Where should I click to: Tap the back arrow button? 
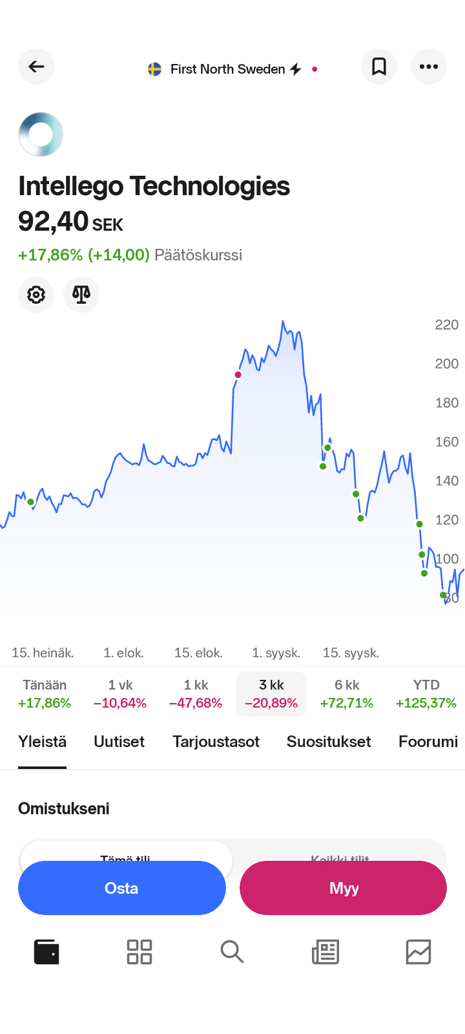click(36, 67)
